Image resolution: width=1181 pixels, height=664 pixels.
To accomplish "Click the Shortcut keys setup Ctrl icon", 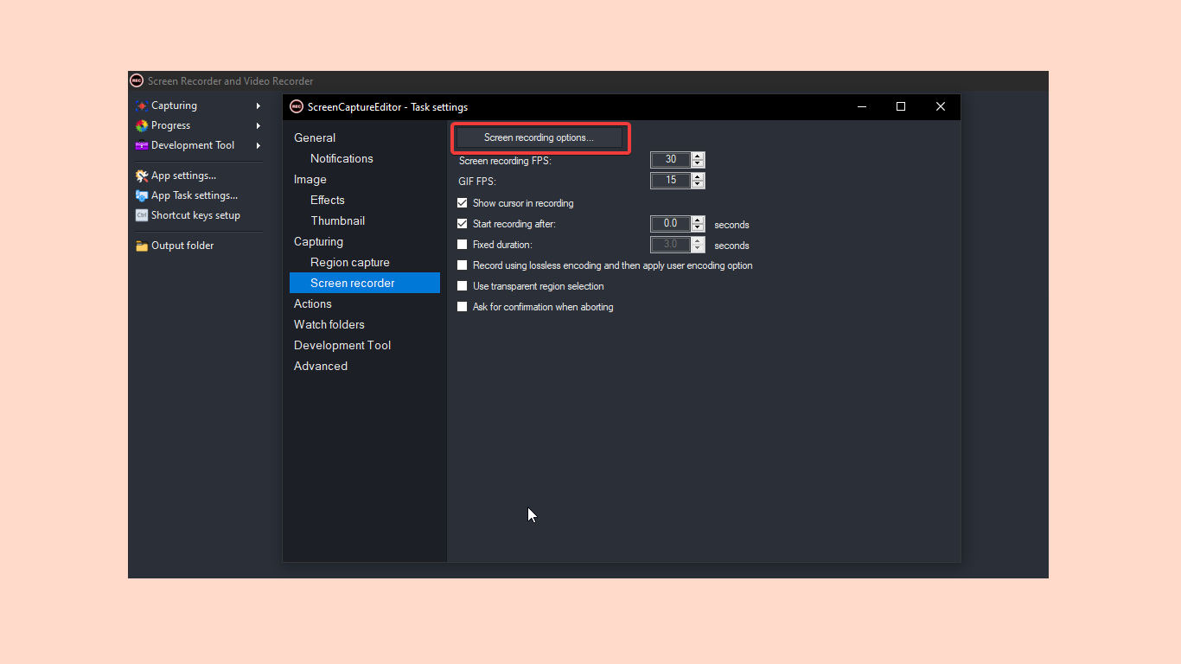I will pos(142,215).
